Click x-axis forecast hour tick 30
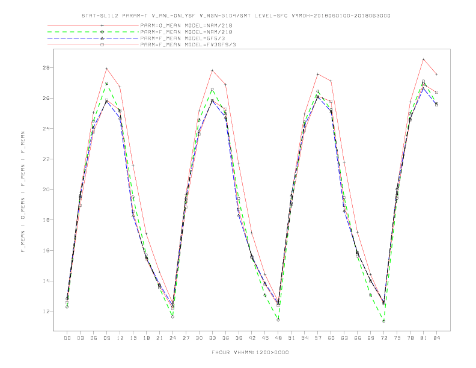The width and height of the screenshot is (476, 368). pos(199,338)
